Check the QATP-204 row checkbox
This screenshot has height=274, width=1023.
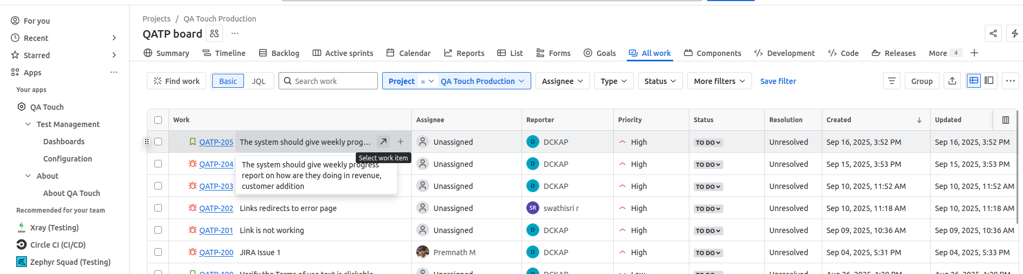(158, 164)
